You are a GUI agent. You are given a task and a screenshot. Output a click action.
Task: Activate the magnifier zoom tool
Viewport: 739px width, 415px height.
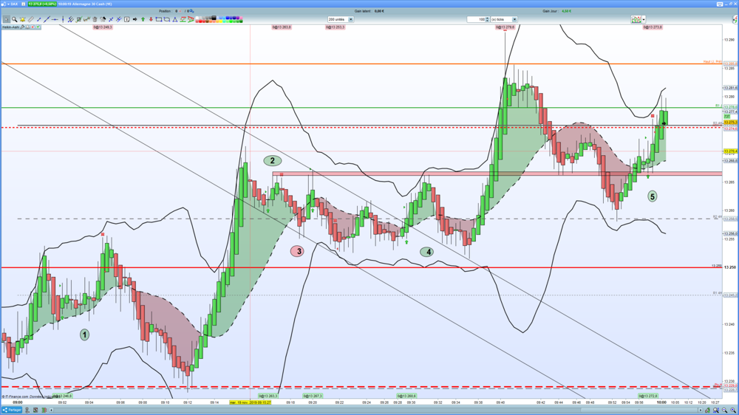pyautogui.click(x=15, y=19)
